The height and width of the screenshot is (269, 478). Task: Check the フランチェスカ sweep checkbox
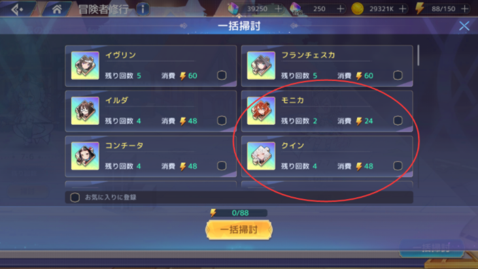tap(398, 75)
